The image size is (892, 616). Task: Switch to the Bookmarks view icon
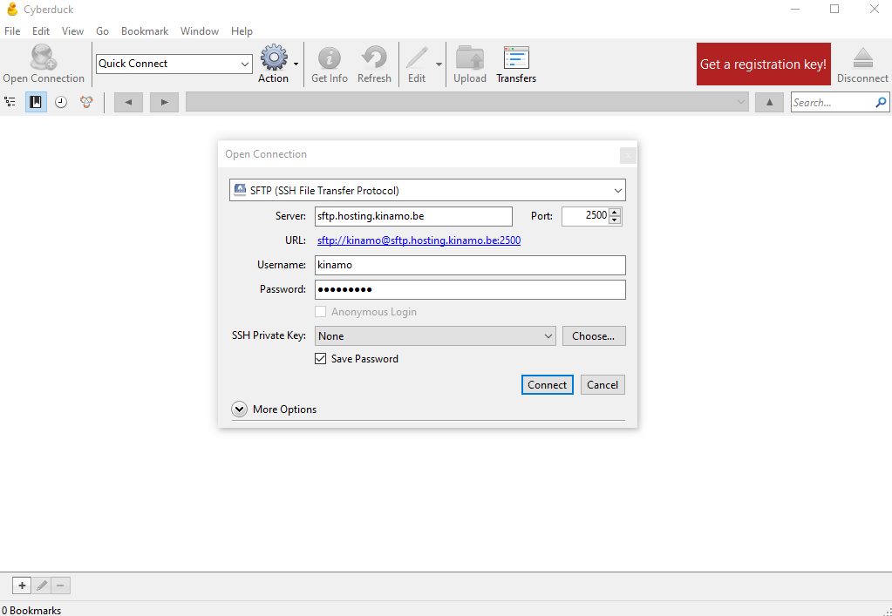tap(36, 102)
